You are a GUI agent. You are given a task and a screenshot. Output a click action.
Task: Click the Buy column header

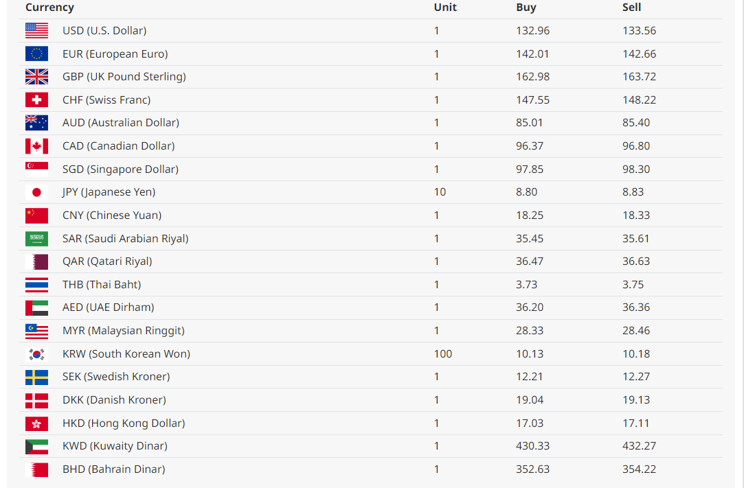[526, 7]
